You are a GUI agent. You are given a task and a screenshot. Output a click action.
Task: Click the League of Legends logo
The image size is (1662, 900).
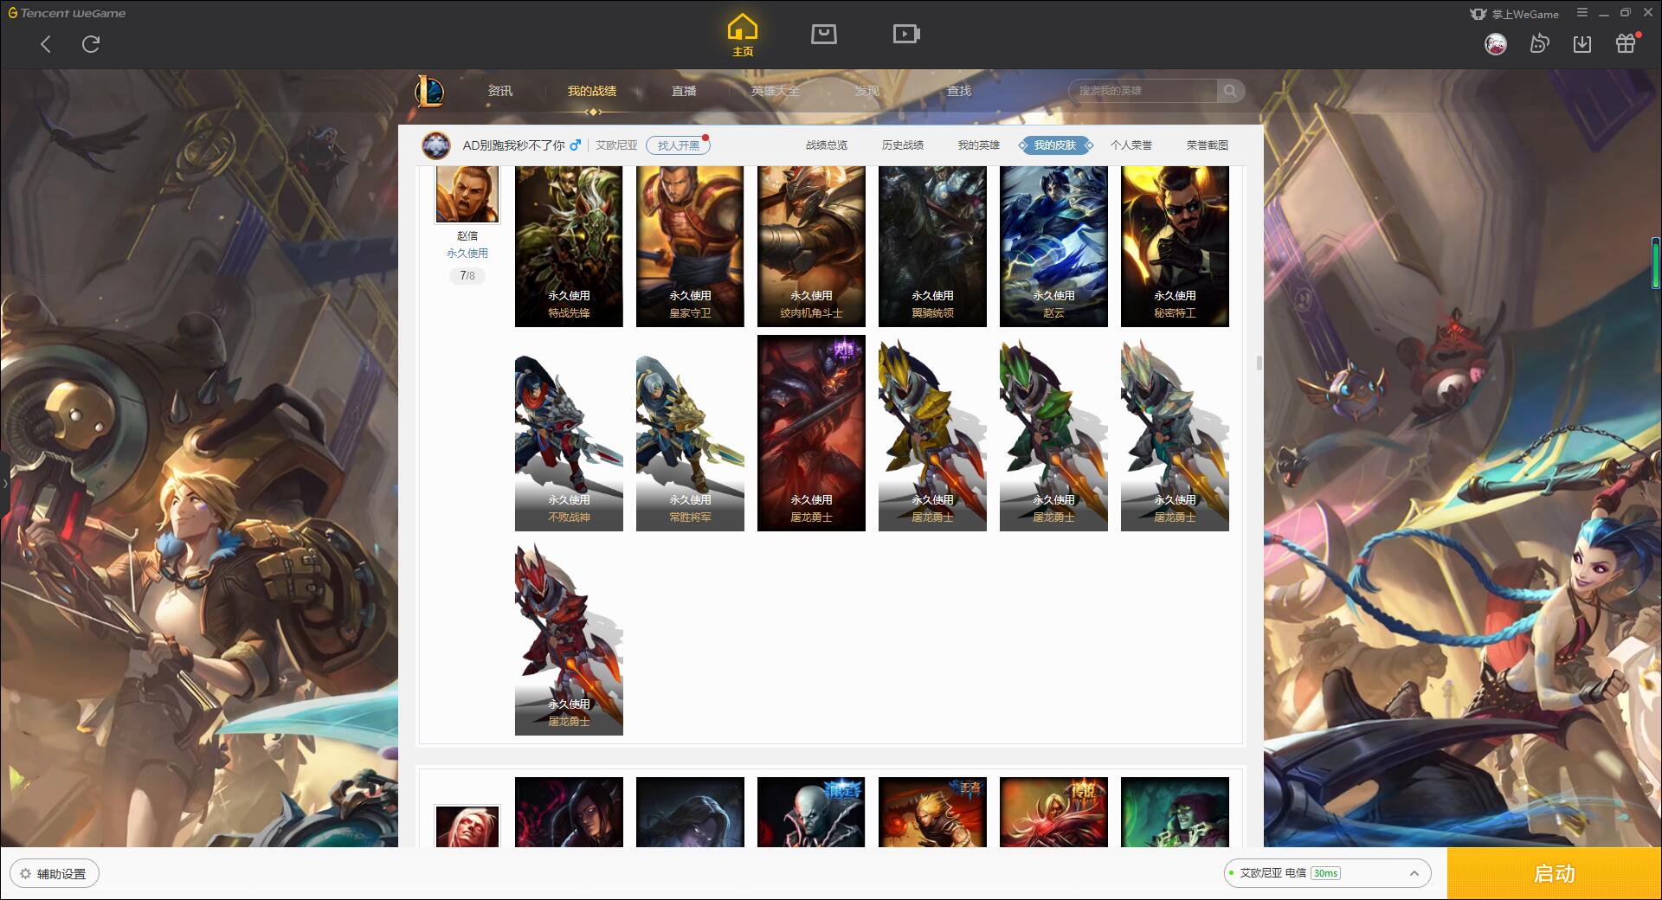point(429,91)
